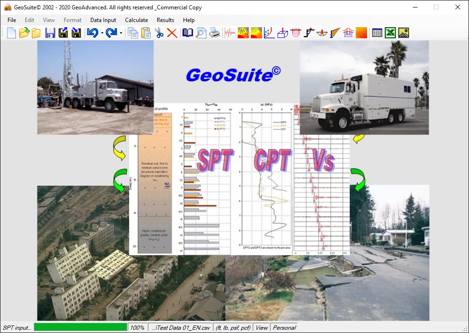Click the red-blue pile foundation icon

pos(348,33)
